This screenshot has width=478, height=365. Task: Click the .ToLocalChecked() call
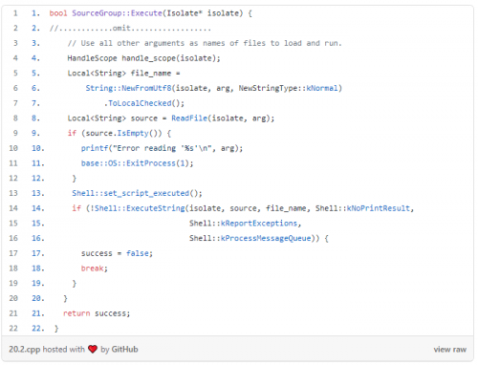coord(144,103)
